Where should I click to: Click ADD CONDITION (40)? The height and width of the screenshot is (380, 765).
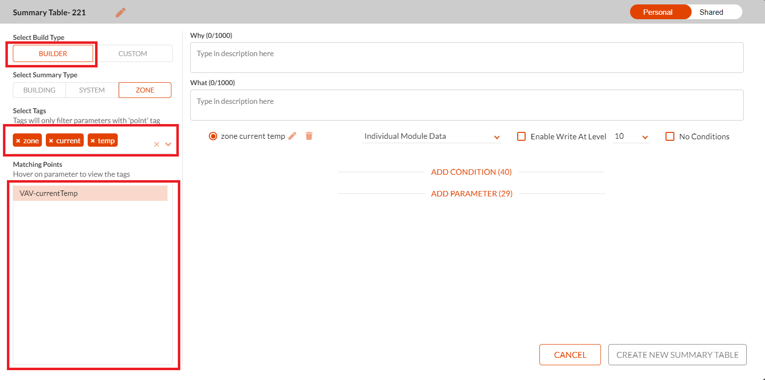tap(471, 172)
